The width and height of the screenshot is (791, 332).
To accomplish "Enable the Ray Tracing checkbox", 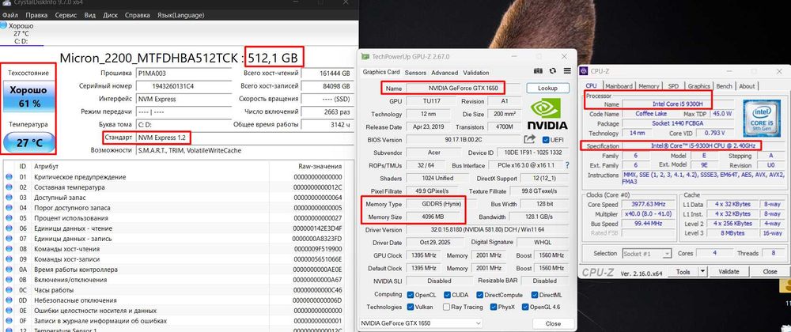I will click(446, 307).
